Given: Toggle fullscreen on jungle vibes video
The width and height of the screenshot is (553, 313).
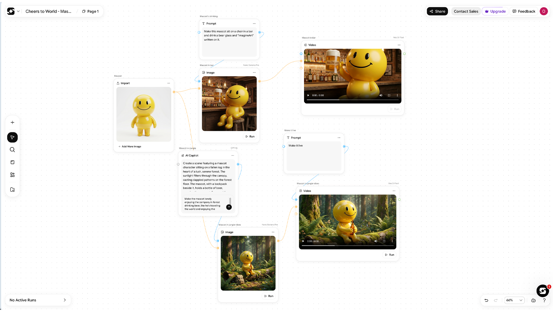Looking at the screenshot, I should coord(384,241).
